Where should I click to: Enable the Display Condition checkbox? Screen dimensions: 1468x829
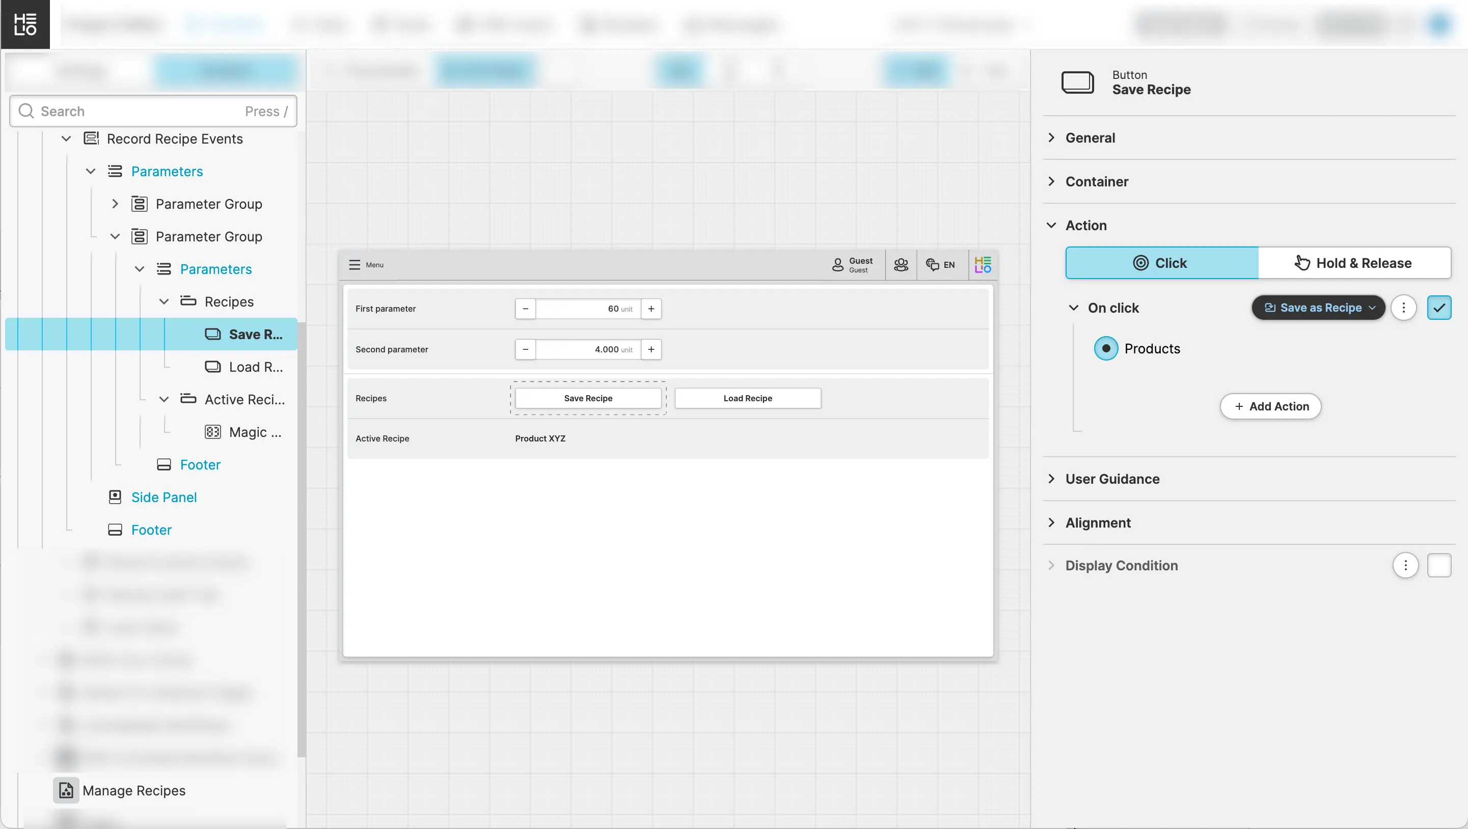click(1439, 565)
